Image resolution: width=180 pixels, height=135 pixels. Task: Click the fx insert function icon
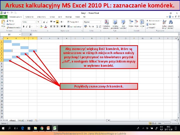[x=31, y=34]
